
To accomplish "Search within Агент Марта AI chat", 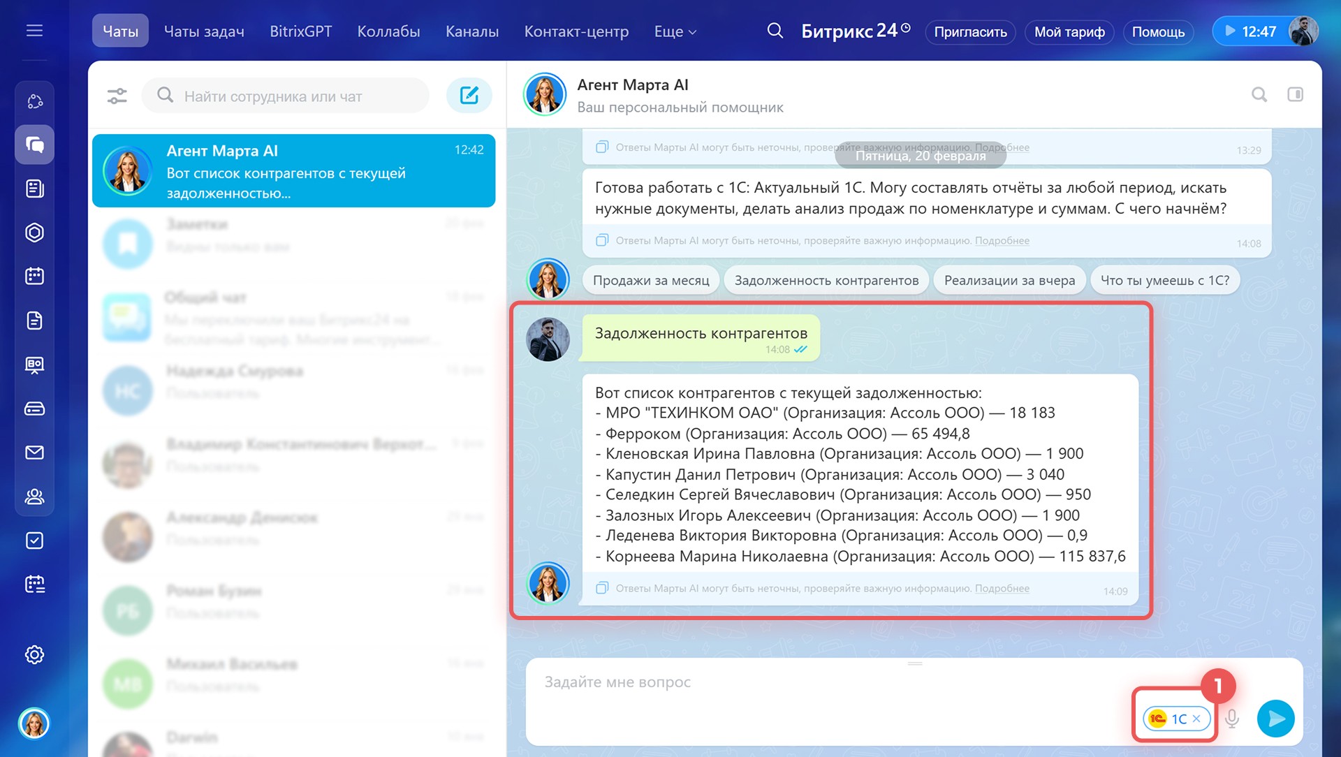I will [1259, 94].
